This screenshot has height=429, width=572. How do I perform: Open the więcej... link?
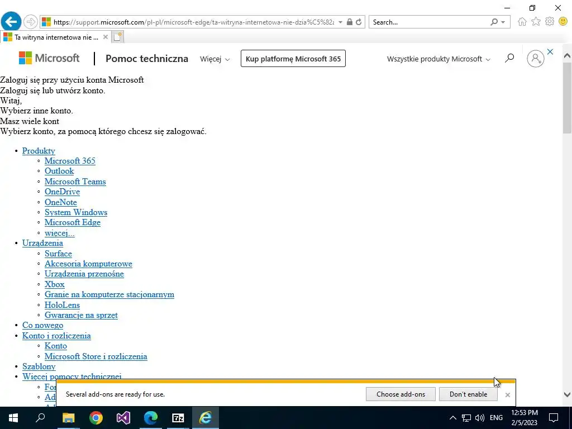[59, 233]
